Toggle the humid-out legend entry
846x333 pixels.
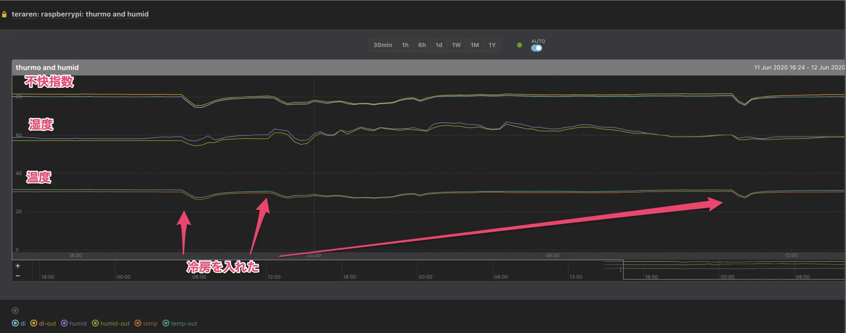coord(111,323)
